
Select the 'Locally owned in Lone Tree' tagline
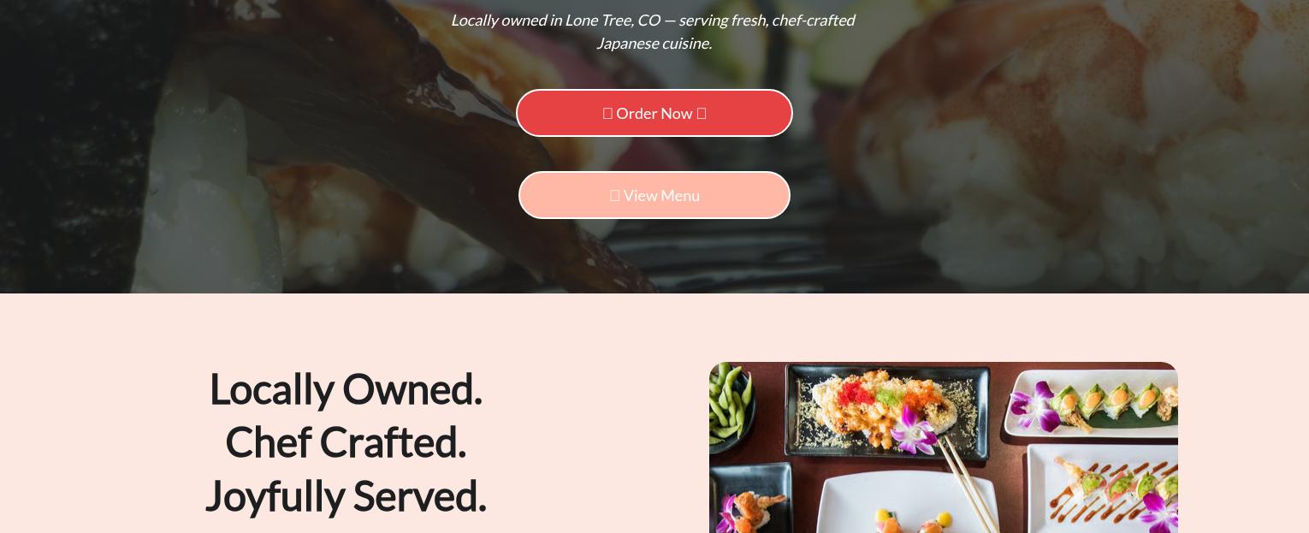(x=653, y=21)
